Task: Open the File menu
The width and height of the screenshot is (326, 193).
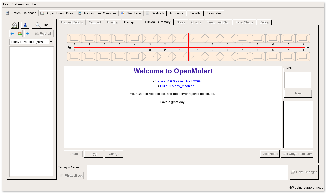Action: pyautogui.click(x=6, y=4)
